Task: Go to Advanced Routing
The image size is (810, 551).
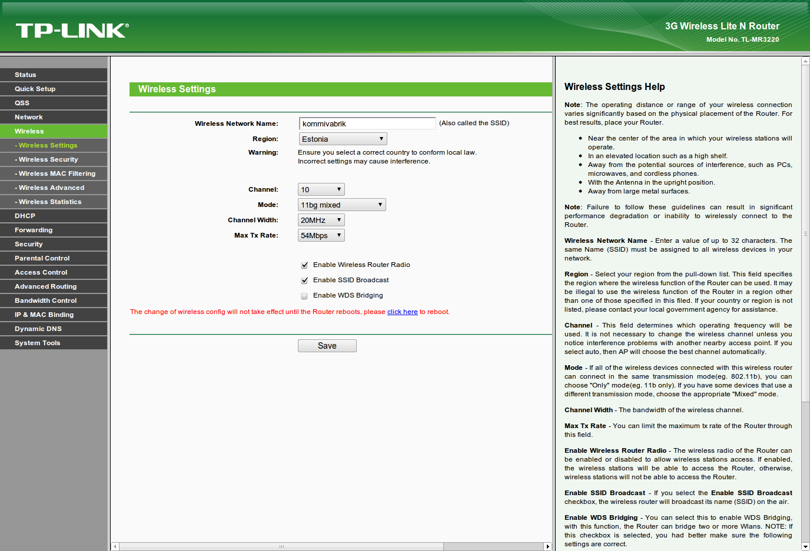Action: (54, 286)
